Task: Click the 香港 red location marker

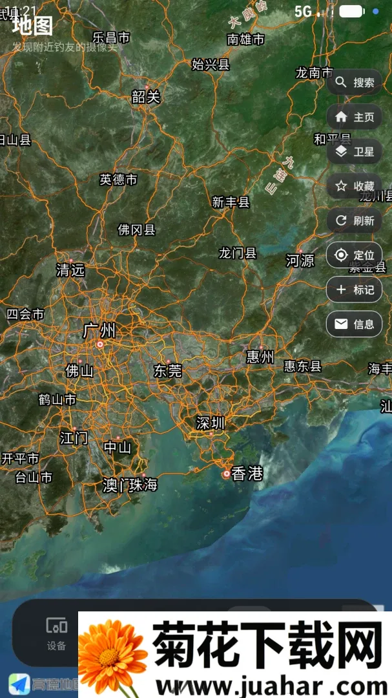Action: coord(227,474)
